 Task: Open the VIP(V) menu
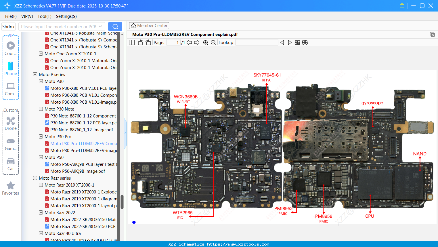point(27,16)
